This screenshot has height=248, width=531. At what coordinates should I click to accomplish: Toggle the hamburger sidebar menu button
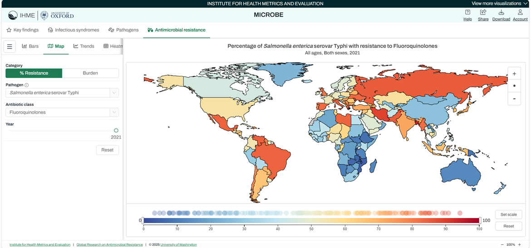tap(10, 46)
